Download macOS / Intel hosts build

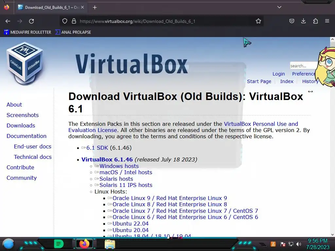point(126,173)
